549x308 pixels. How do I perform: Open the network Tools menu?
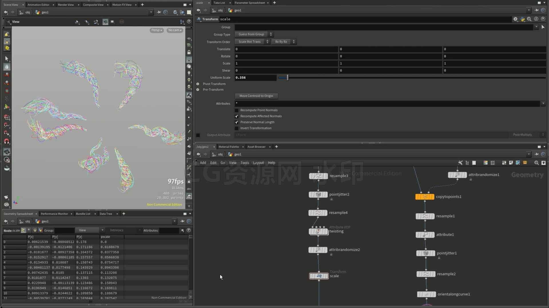pyautogui.click(x=245, y=163)
